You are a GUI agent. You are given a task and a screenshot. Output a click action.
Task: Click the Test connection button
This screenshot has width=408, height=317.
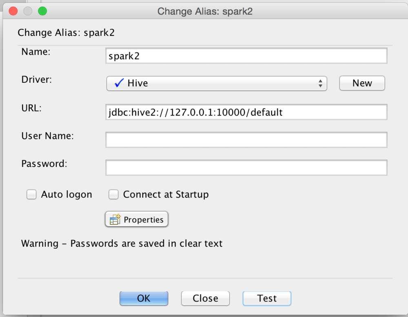click(x=267, y=298)
